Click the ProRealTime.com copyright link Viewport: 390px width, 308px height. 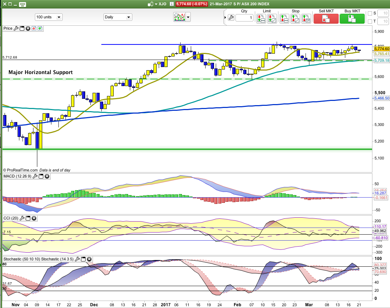20,170
